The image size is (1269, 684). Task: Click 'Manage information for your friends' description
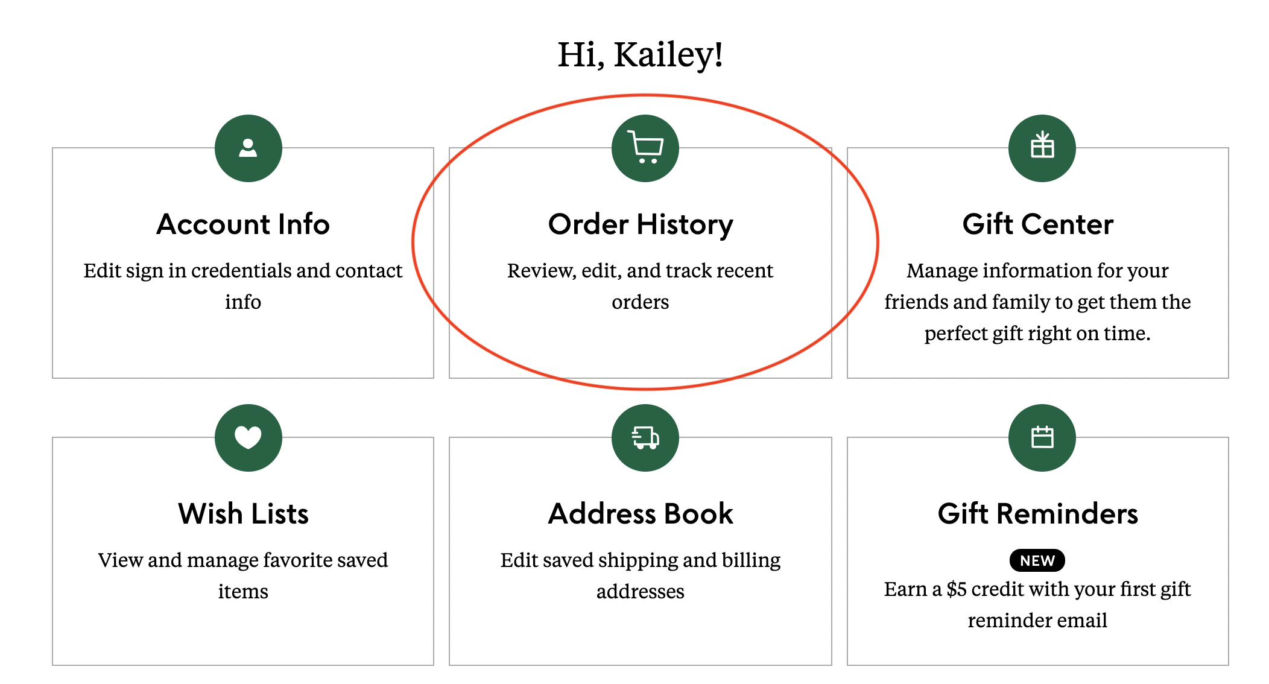point(1037,302)
